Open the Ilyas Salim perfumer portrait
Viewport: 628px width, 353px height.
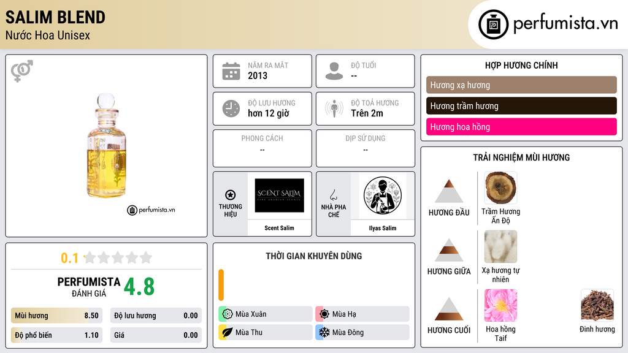coord(383,195)
